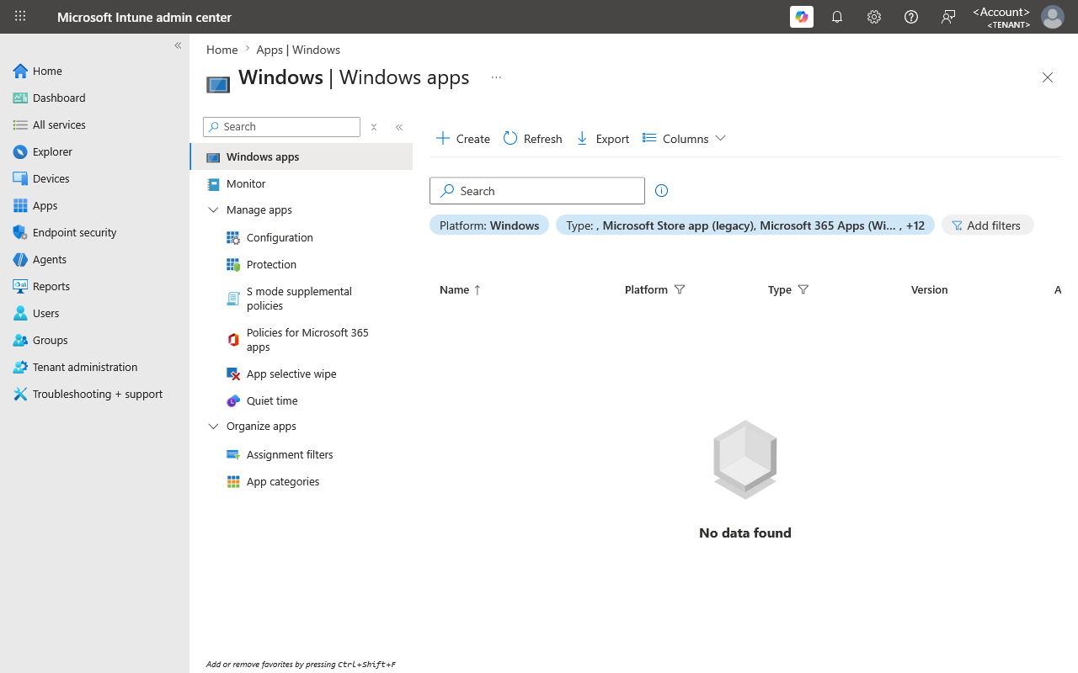Focus the resource menu Search box
Image resolution: width=1078 pixels, height=673 pixels.
coord(281,126)
